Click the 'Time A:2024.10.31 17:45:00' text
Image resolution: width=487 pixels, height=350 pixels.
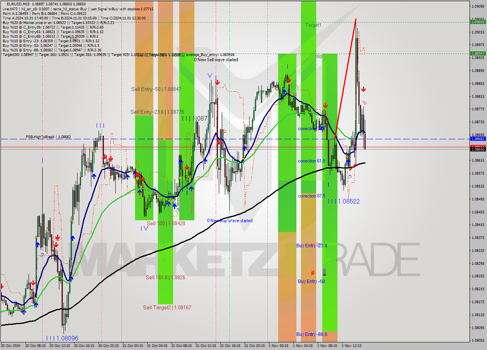click(25, 18)
